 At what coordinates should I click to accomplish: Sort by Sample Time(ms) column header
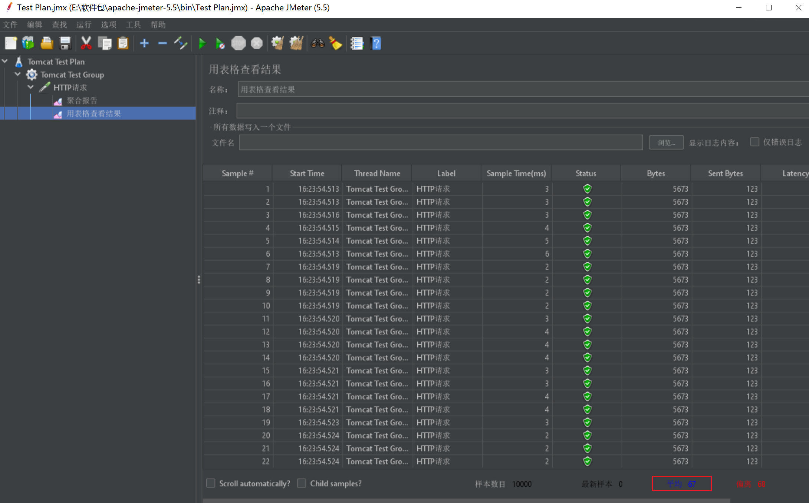[516, 173]
